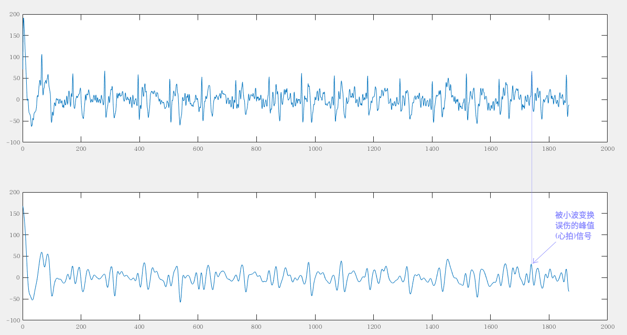Click the −50 y-axis label of upper plot

pos(14,121)
